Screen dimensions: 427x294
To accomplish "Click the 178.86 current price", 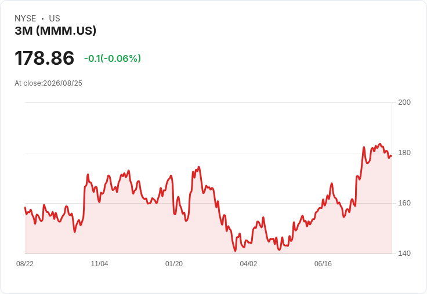I will click(44, 58).
